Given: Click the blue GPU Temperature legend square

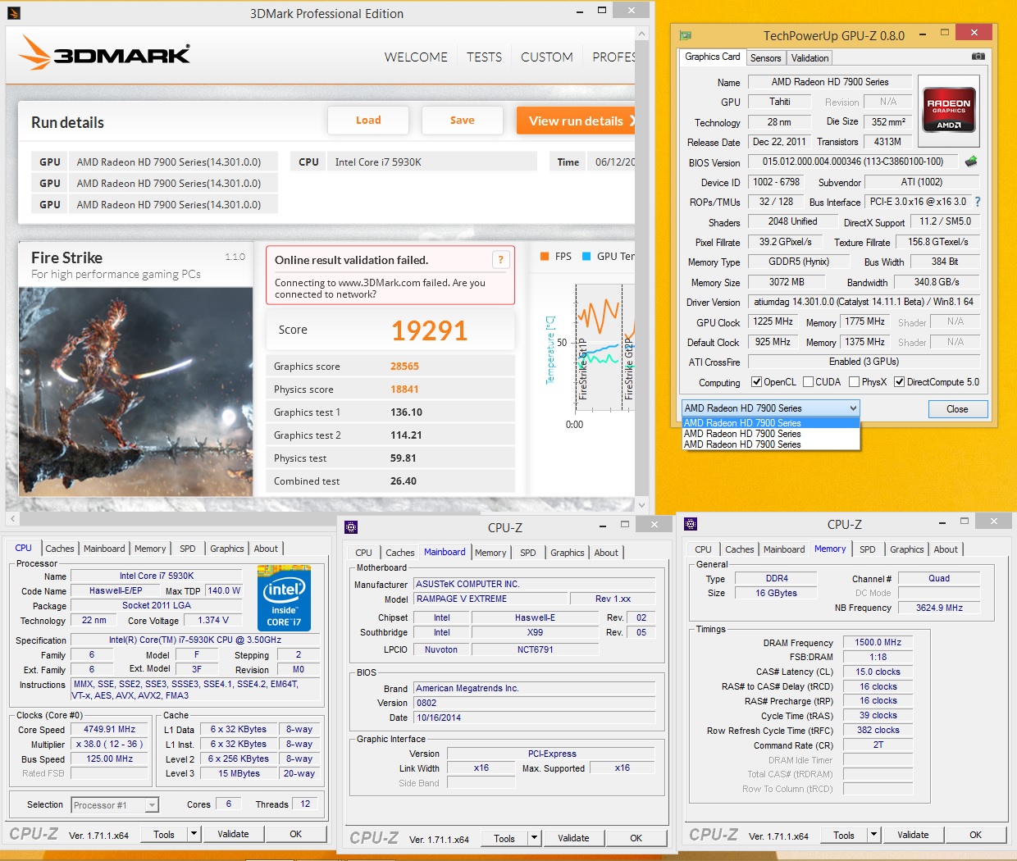Looking at the screenshot, I should 586,257.
